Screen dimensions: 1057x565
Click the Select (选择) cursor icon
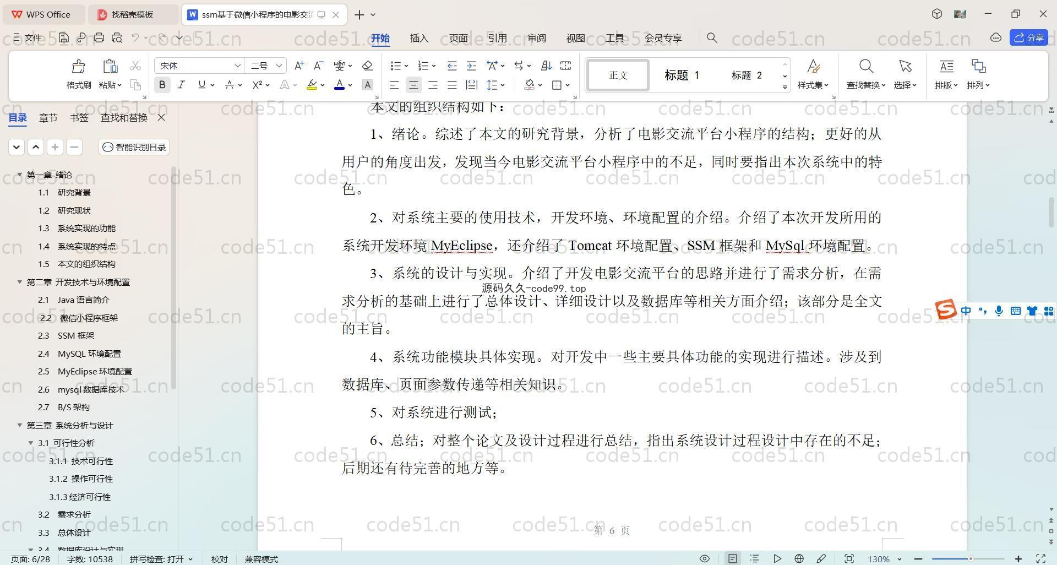point(905,67)
